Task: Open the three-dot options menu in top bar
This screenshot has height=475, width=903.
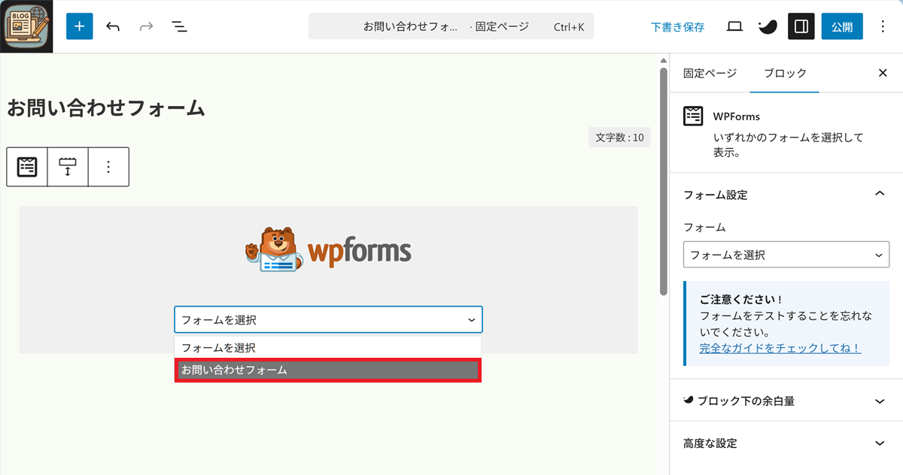Action: click(883, 27)
